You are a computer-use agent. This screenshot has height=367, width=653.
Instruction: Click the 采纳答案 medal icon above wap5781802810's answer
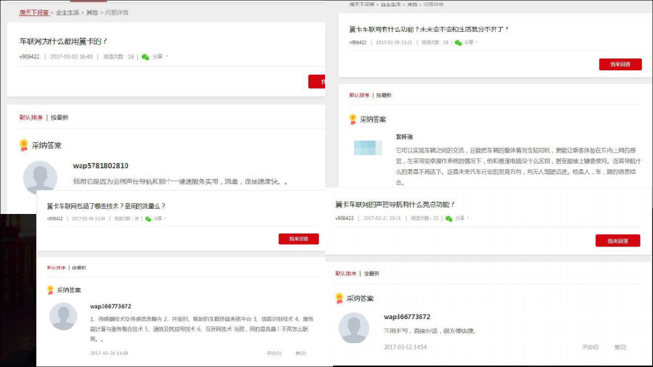click(24, 145)
